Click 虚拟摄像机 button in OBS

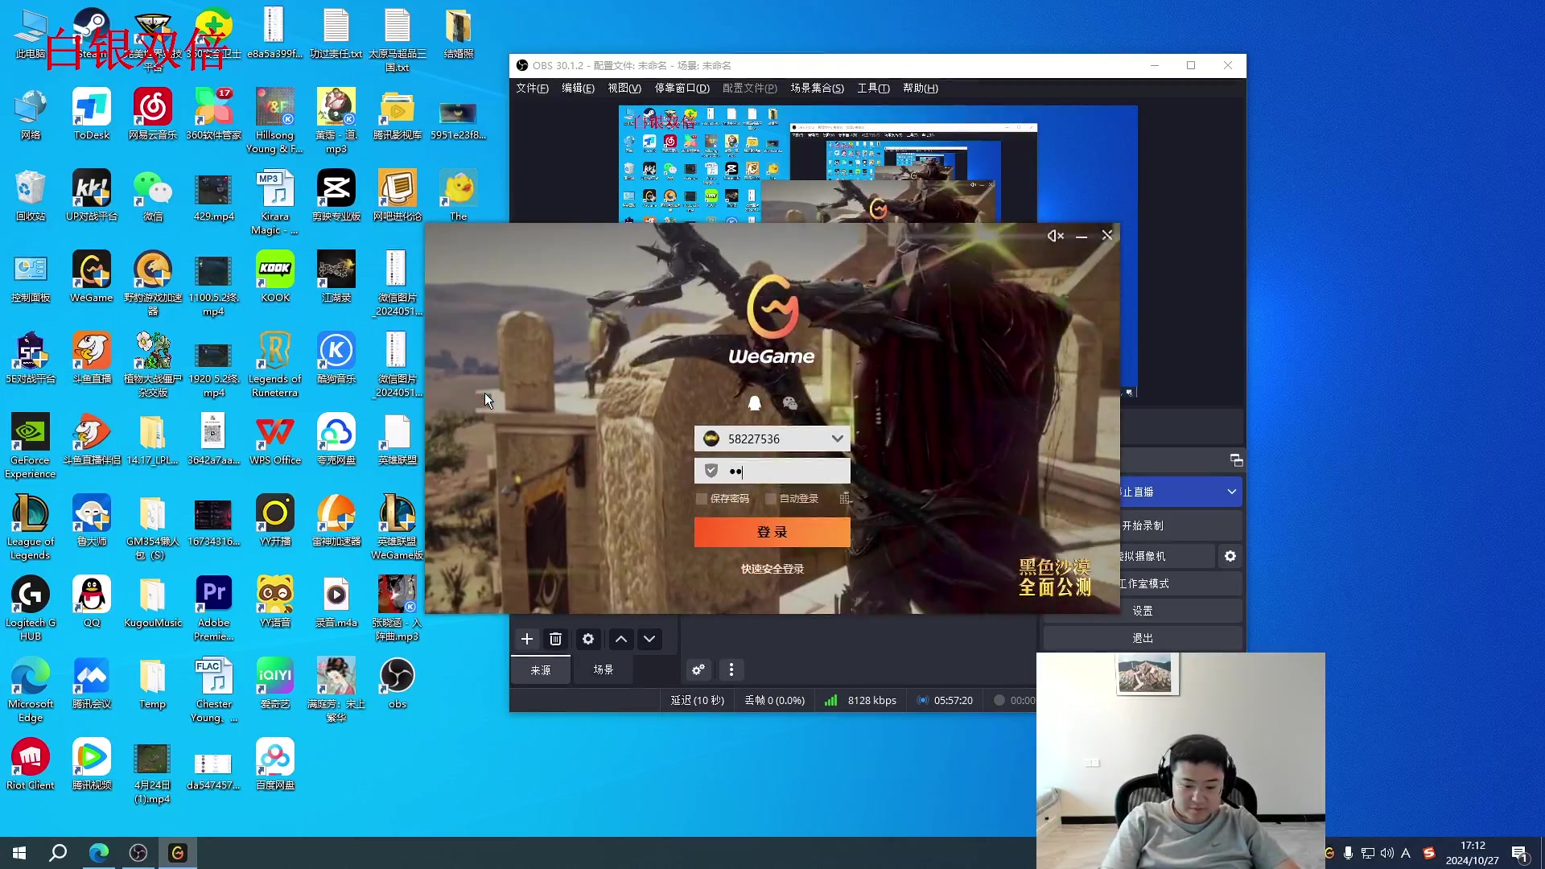1167,556
